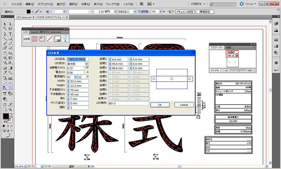The height and width of the screenshot is (169, 281).
Task: Open the 初期設定 workspace dropdown
Action: click(198, 4)
